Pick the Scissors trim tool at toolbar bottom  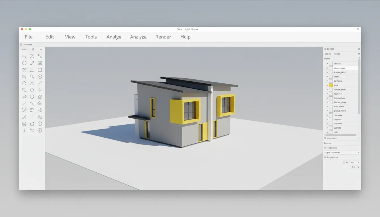pyautogui.click(x=32, y=130)
